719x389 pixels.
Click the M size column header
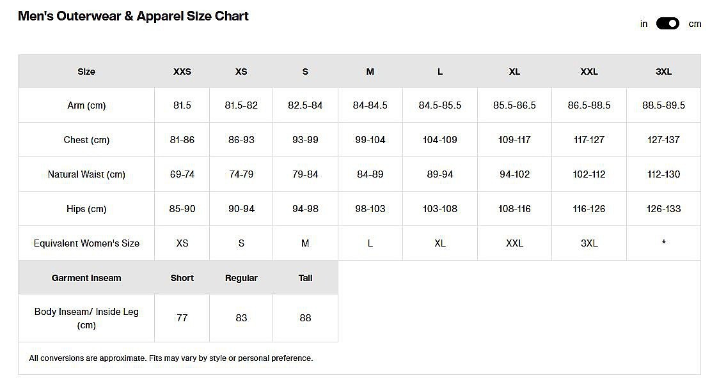click(x=370, y=72)
